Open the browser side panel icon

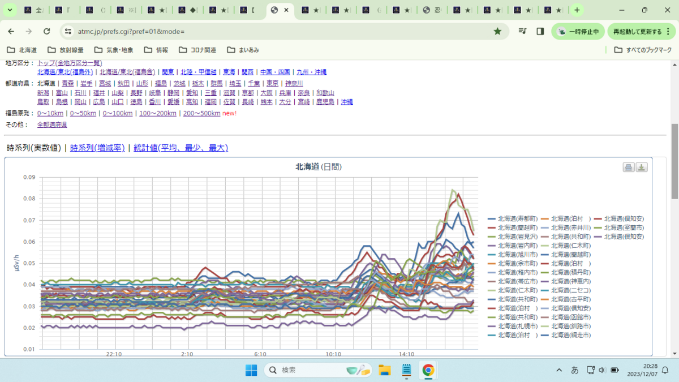coord(540,31)
